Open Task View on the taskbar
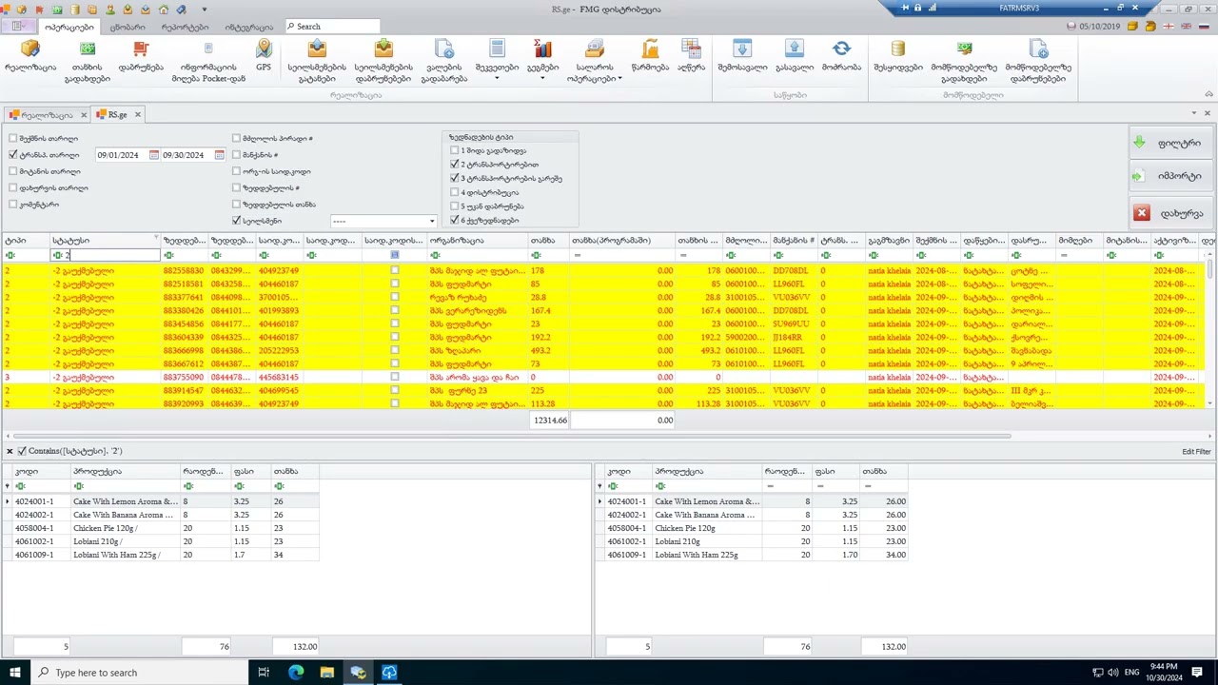The width and height of the screenshot is (1218, 685). coord(264,673)
